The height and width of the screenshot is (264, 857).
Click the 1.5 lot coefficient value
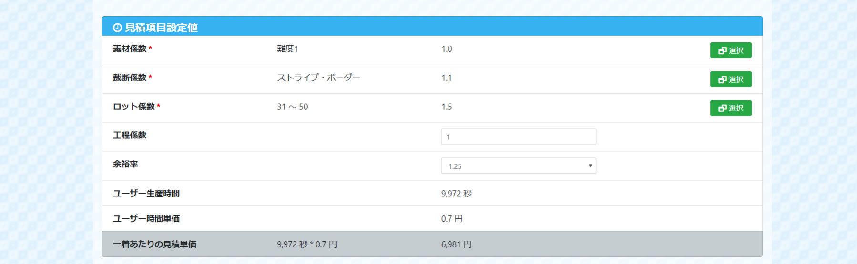tap(447, 107)
